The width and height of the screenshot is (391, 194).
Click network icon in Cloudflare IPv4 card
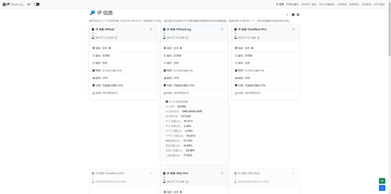coord(236,70)
